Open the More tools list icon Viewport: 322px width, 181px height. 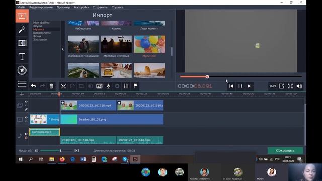(22, 84)
